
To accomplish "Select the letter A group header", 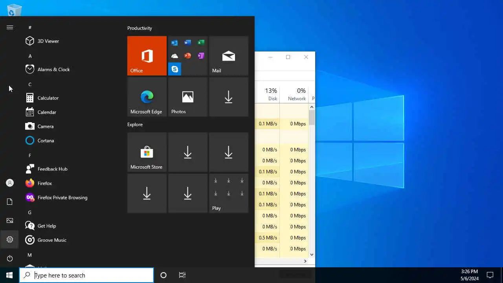I will click(x=30, y=56).
